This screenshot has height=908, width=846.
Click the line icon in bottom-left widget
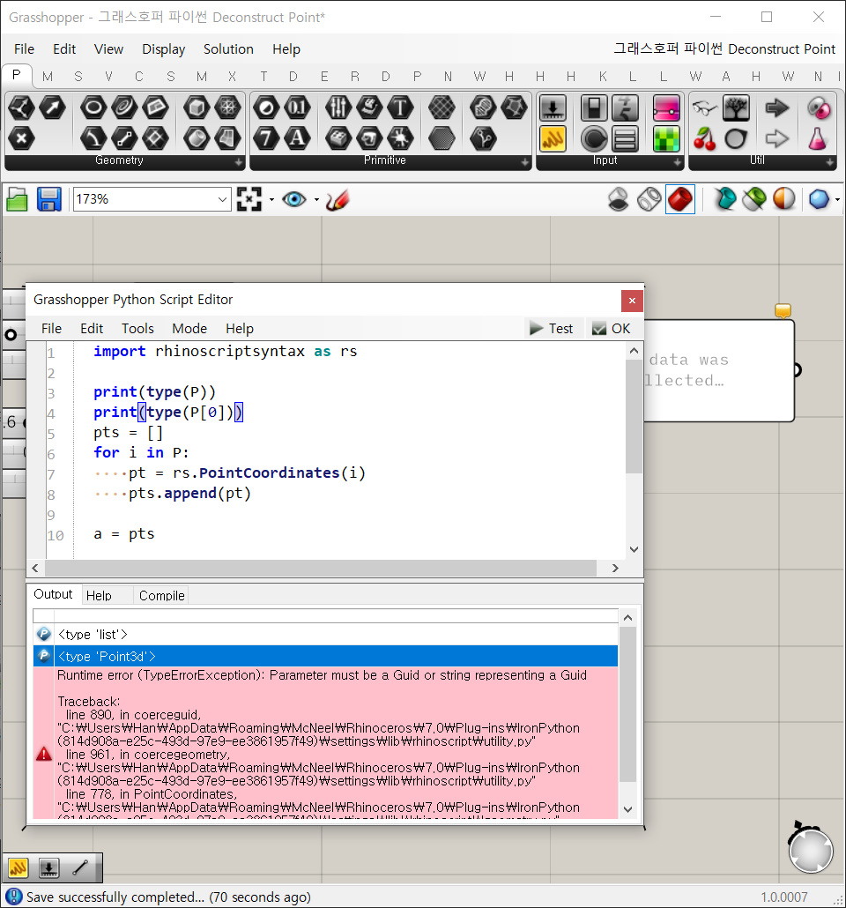tap(80, 867)
